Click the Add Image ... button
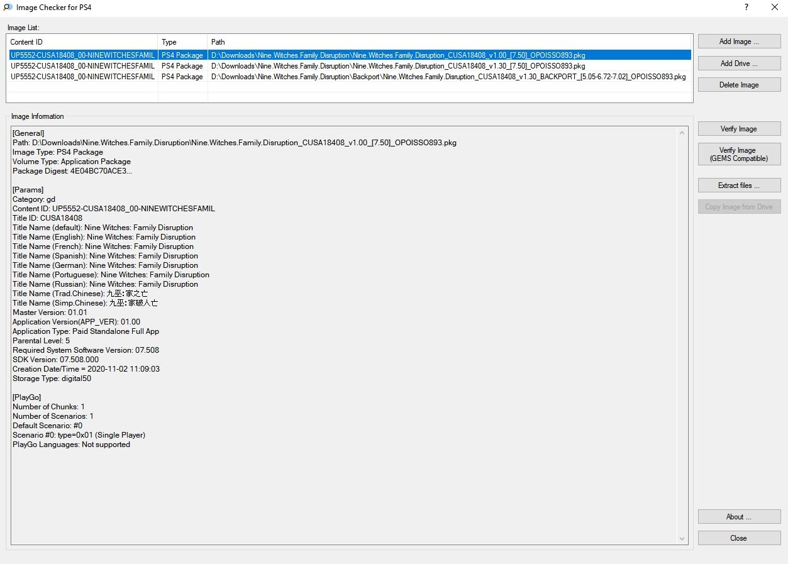This screenshot has height=564, width=788. pos(739,41)
